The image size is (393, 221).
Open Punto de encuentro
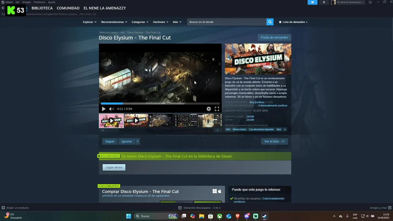274,37
